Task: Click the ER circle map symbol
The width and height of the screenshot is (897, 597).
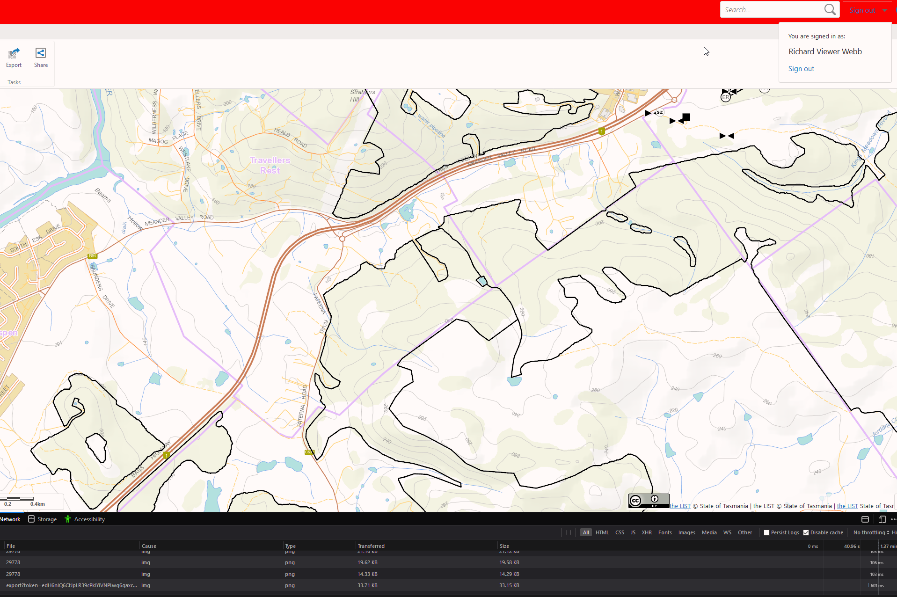Action: [x=726, y=97]
